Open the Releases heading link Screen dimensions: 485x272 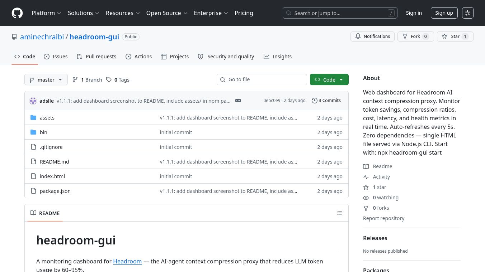(375, 238)
